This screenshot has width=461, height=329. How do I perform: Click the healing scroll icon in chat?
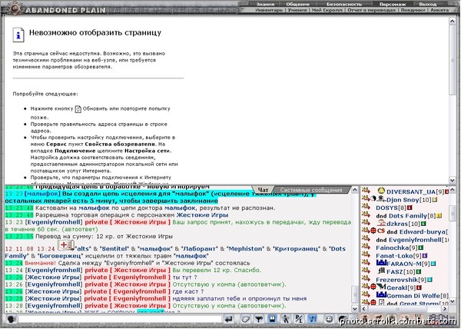click(x=66, y=245)
